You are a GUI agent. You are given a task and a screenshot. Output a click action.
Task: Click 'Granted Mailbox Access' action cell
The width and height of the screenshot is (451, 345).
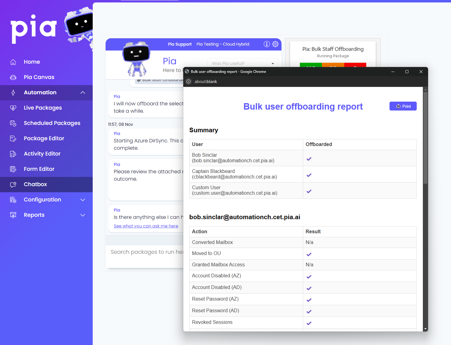pyautogui.click(x=246, y=265)
